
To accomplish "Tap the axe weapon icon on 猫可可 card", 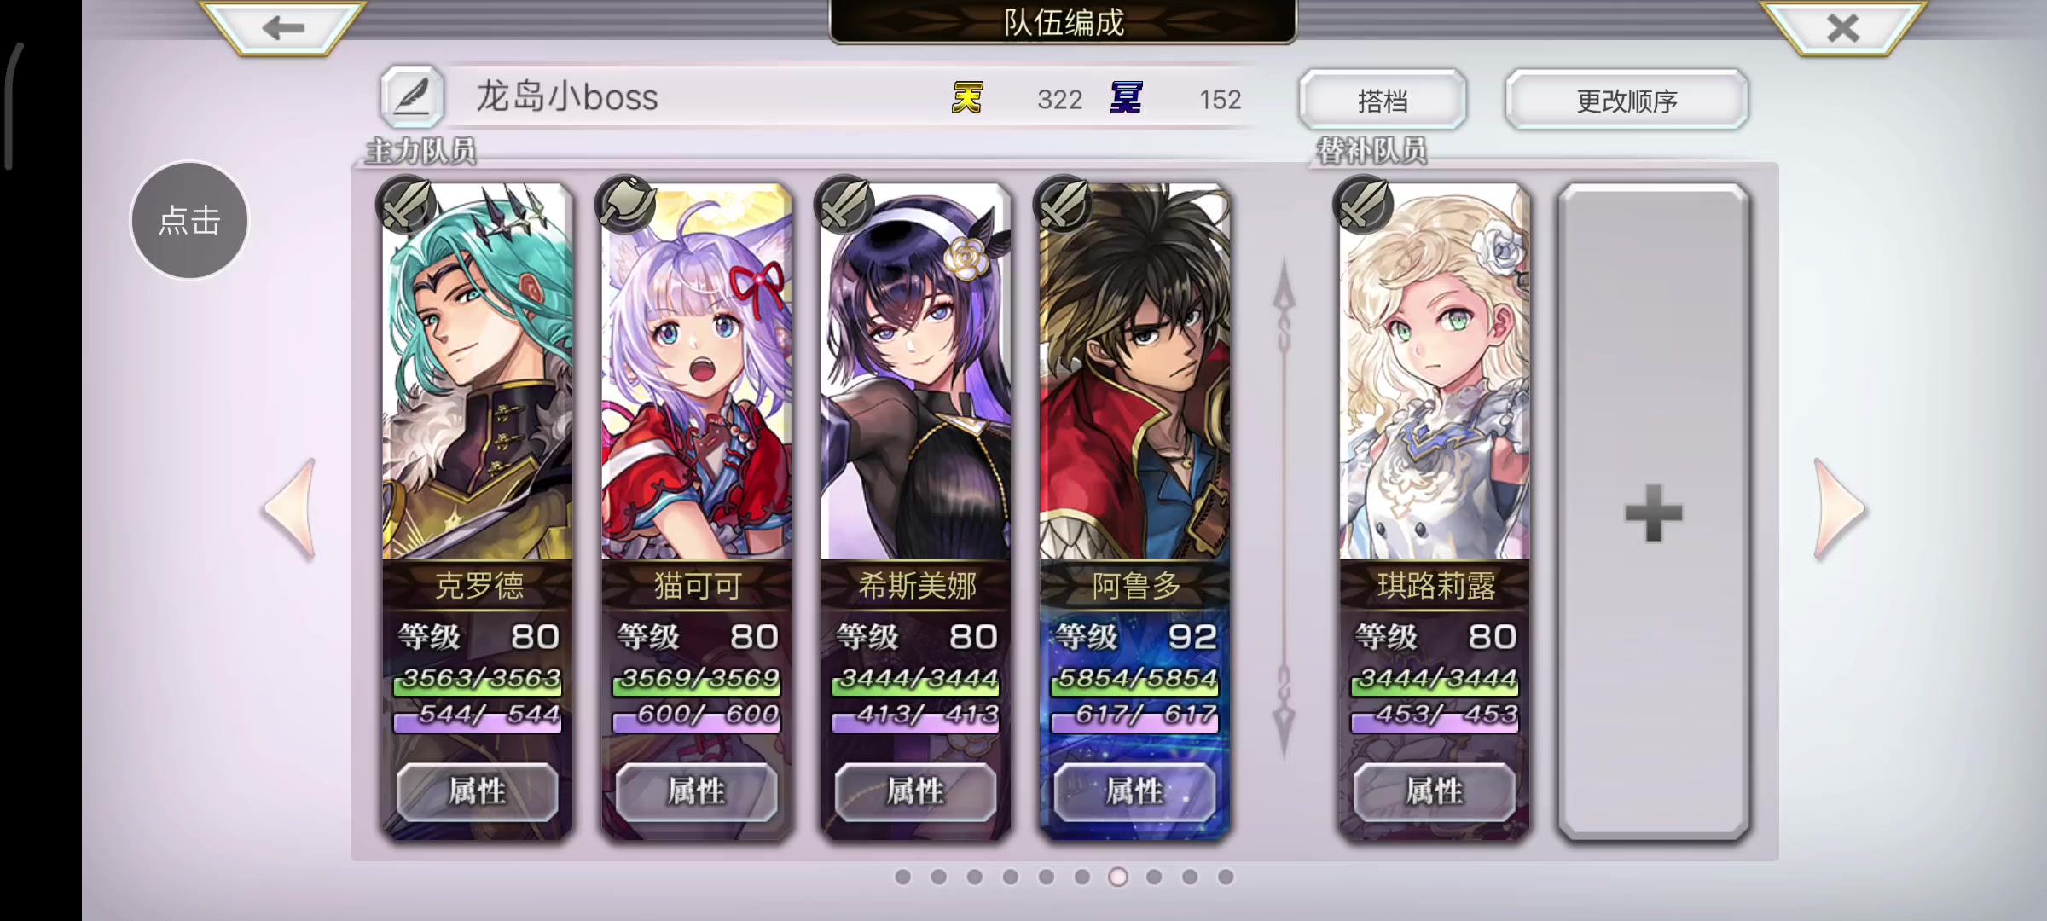I will (x=626, y=205).
